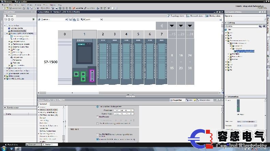Expand slots 8-15 with the down arrow
This screenshot has height=151, width=270.
pos(172,26)
